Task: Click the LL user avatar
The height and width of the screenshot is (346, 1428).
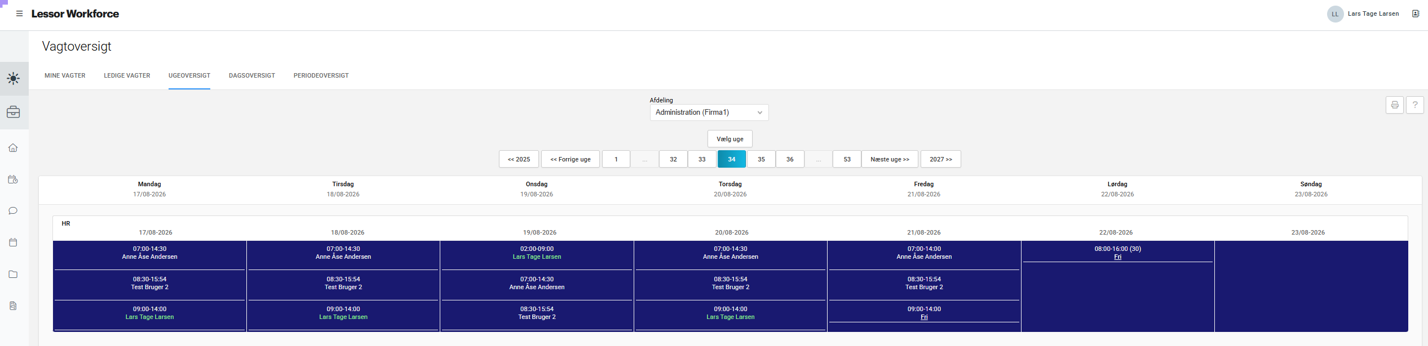Action: (x=1335, y=14)
